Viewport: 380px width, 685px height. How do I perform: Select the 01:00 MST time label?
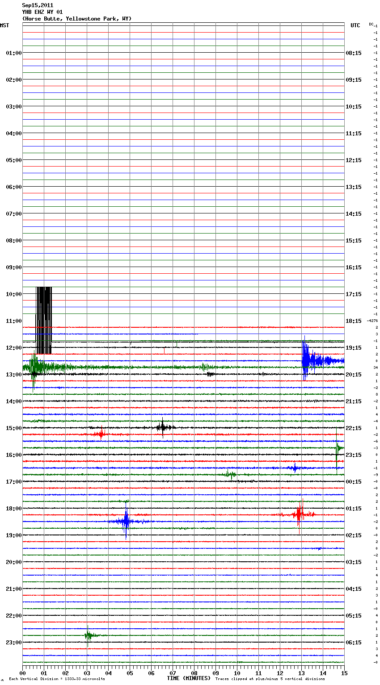pyautogui.click(x=14, y=53)
